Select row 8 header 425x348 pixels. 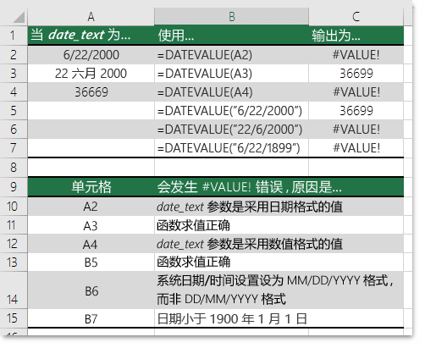coord(14,168)
